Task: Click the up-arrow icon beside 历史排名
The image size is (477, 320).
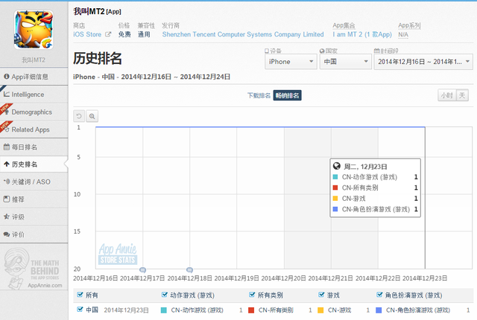Action: [x=7, y=164]
